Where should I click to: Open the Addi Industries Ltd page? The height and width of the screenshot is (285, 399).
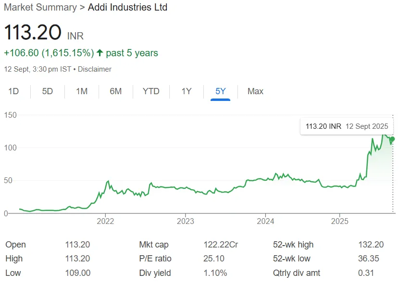coord(127,7)
